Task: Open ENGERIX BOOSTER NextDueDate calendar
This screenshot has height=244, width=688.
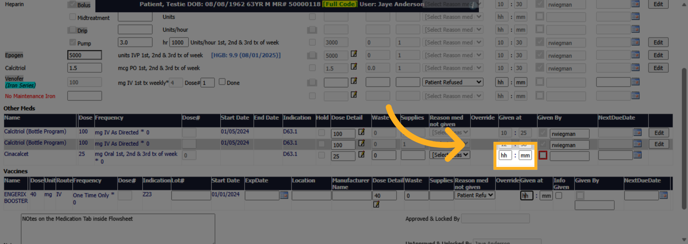Action: (x=663, y=195)
